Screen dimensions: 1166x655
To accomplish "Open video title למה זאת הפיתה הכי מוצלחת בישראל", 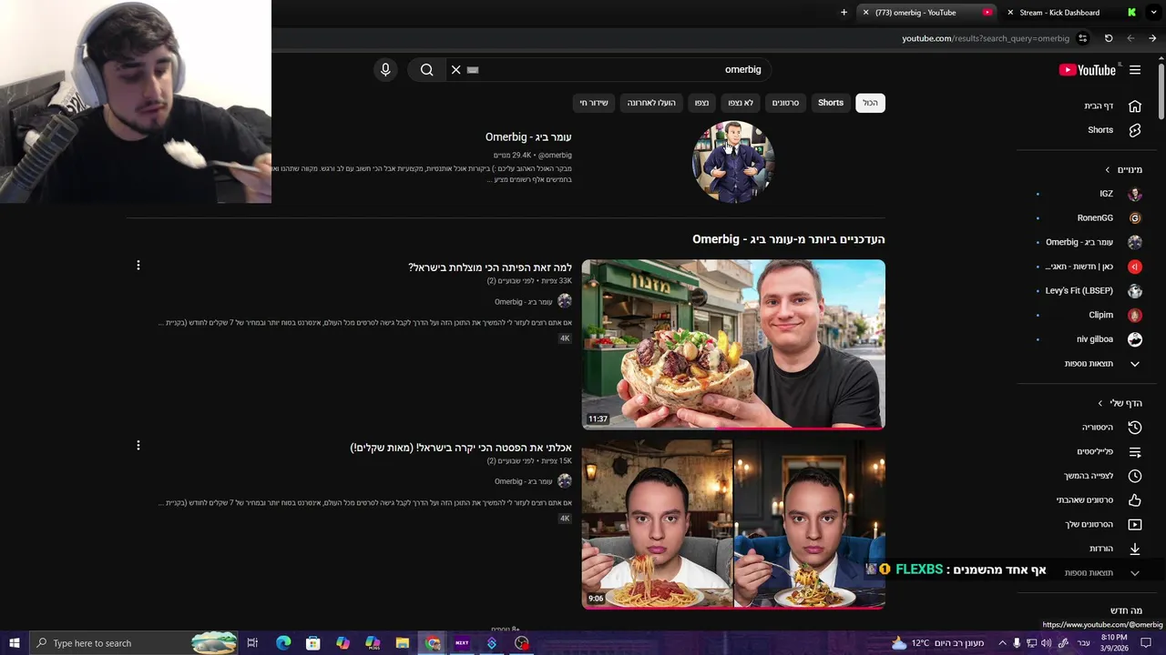I will point(490,267).
